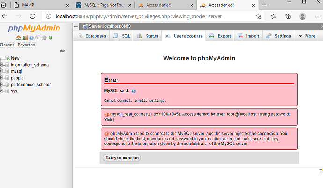Expand the sys database tree node
Image resolution: width=323 pixels, height=188 pixels.
(x=1, y=91)
